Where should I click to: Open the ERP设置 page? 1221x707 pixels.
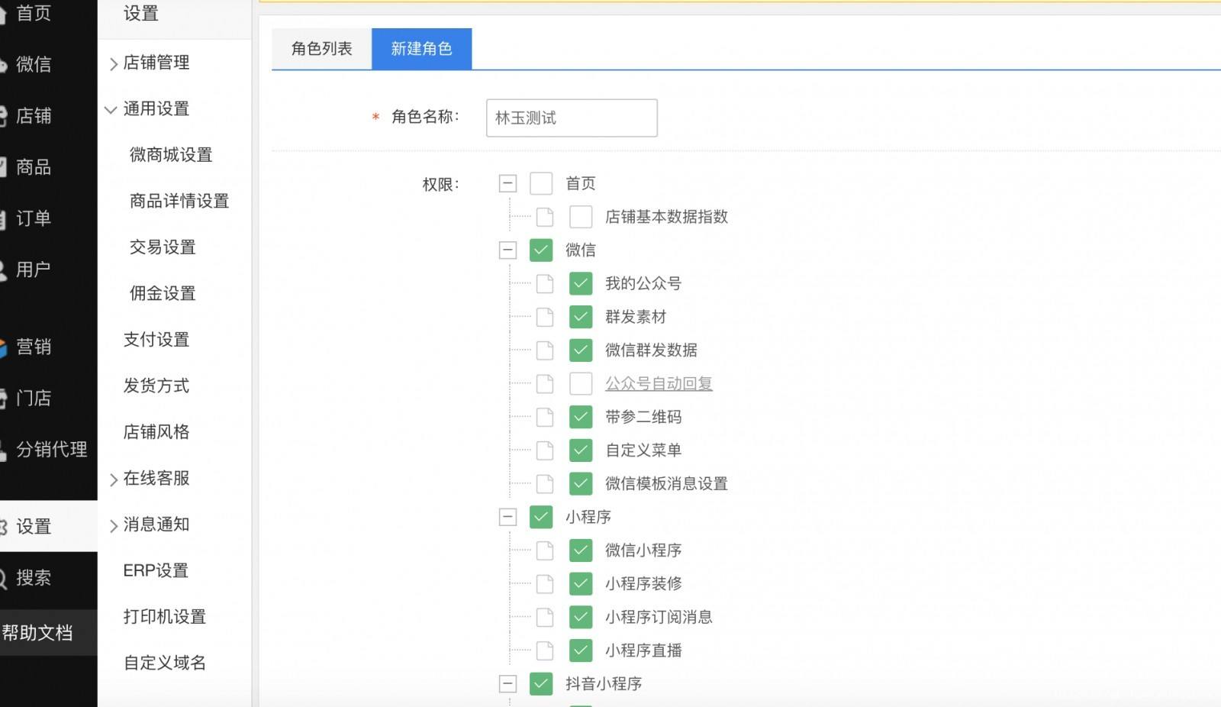[x=156, y=570]
